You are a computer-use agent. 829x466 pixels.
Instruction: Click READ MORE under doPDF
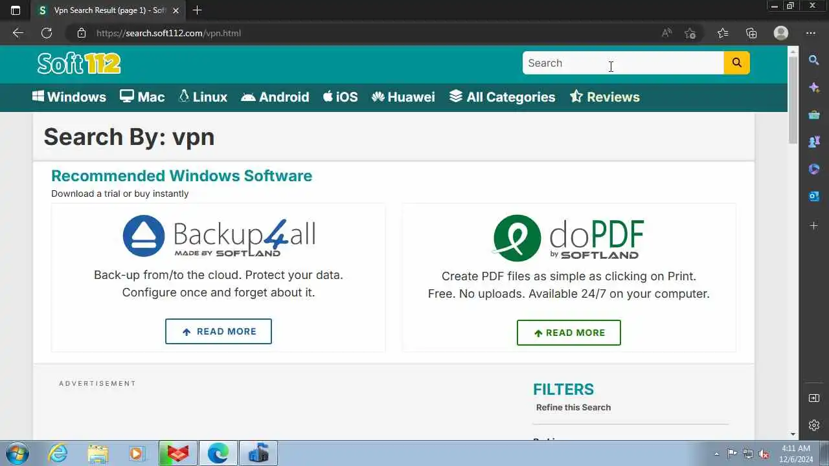pyautogui.click(x=569, y=333)
